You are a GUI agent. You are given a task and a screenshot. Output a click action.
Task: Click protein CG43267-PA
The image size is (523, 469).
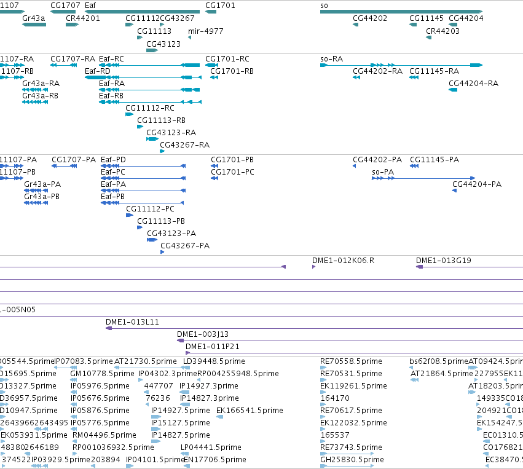coord(185,246)
